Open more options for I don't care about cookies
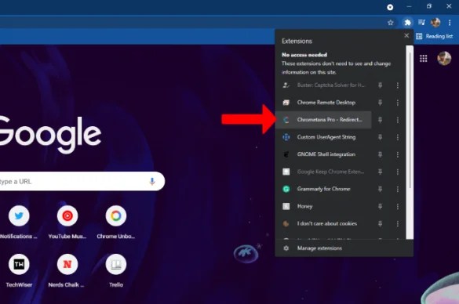459x304 pixels. 398,223
